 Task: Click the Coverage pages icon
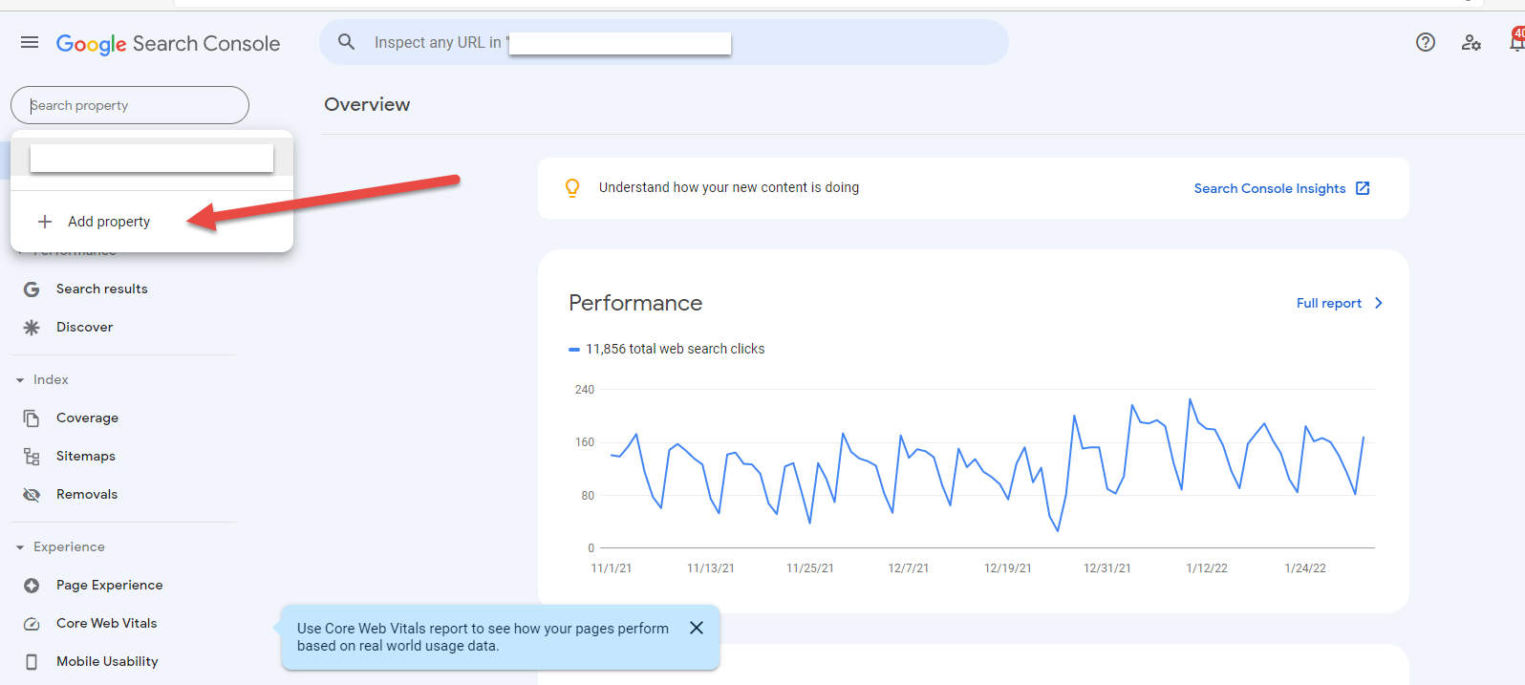32,417
